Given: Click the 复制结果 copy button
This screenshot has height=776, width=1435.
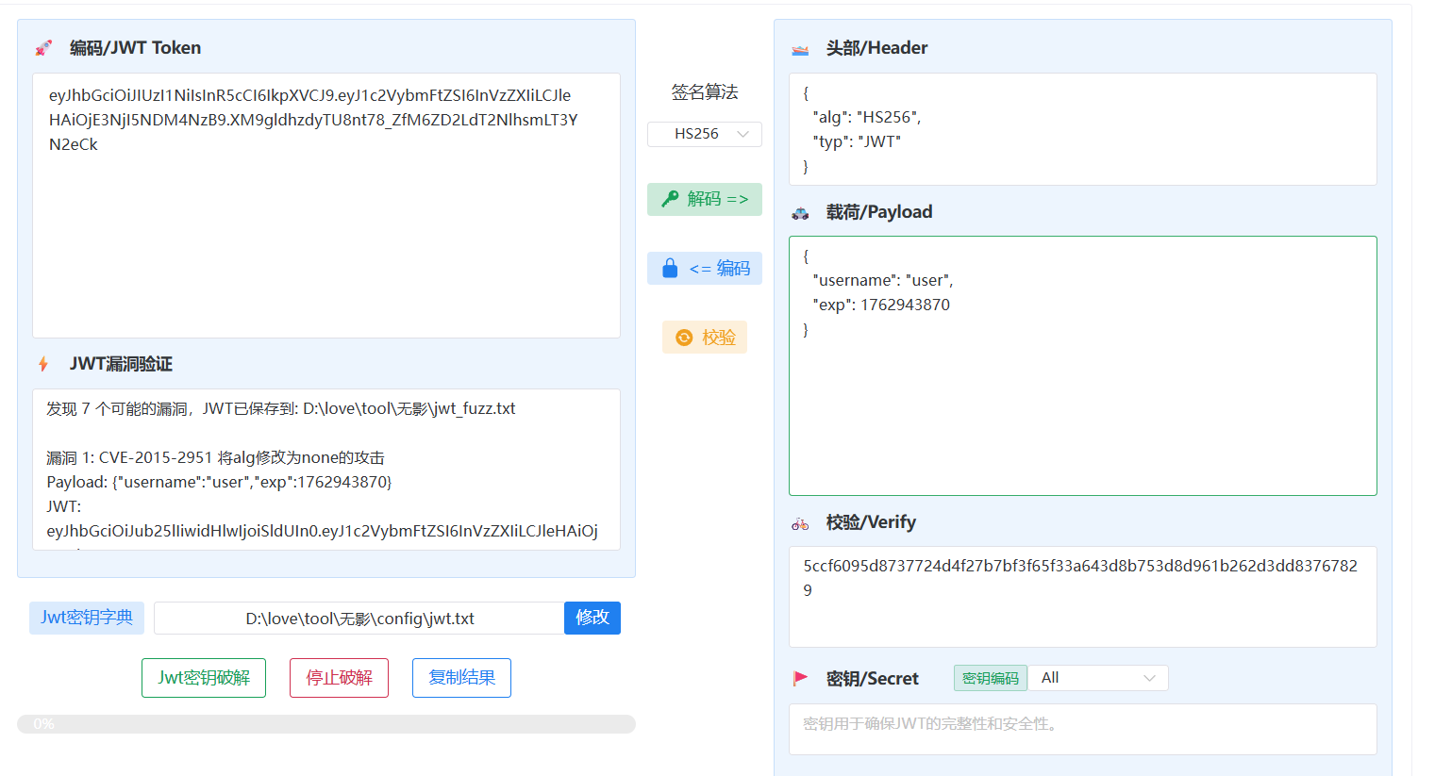Looking at the screenshot, I should tap(461, 678).
